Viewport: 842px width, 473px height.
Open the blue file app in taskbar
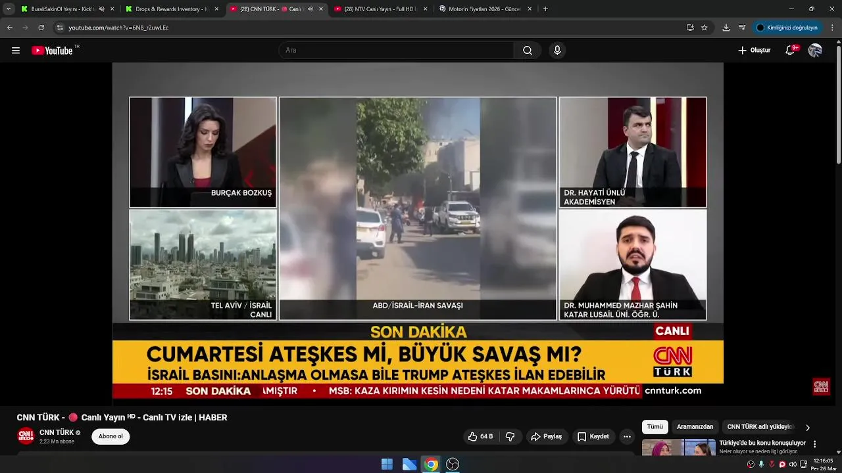[409, 464]
